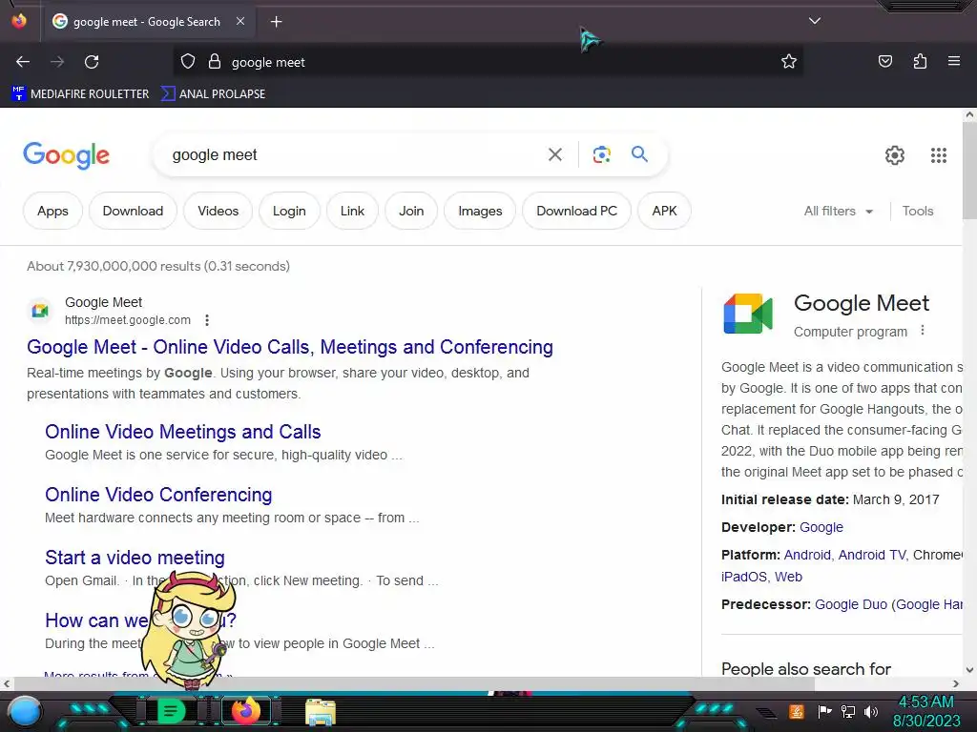Open File Explorer from taskbar
The image size is (977, 732).
click(321, 711)
